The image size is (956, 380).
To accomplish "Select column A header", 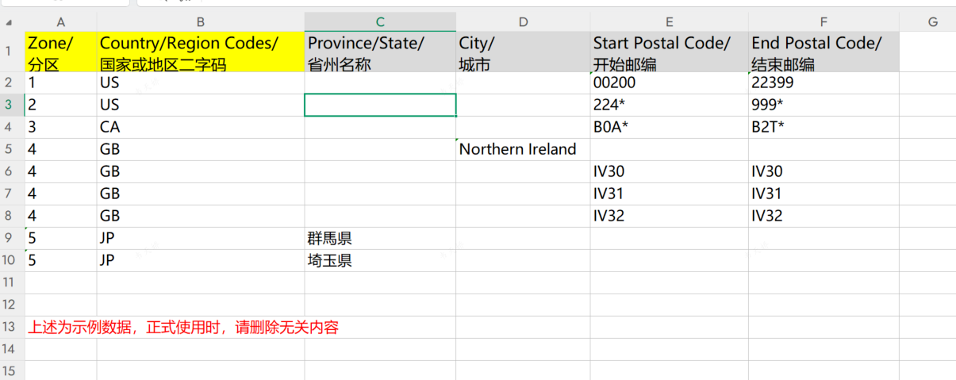I will [60, 22].
